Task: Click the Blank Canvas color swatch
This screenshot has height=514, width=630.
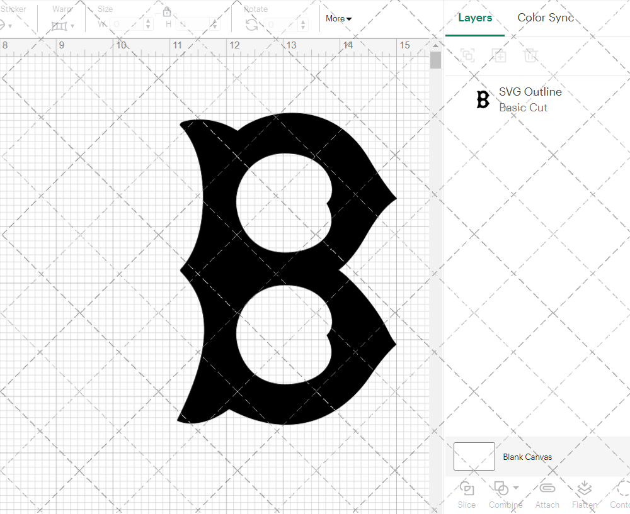Action: 474,457
